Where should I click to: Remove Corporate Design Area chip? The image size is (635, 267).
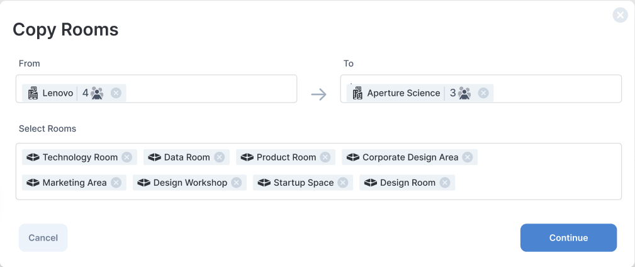468,157
